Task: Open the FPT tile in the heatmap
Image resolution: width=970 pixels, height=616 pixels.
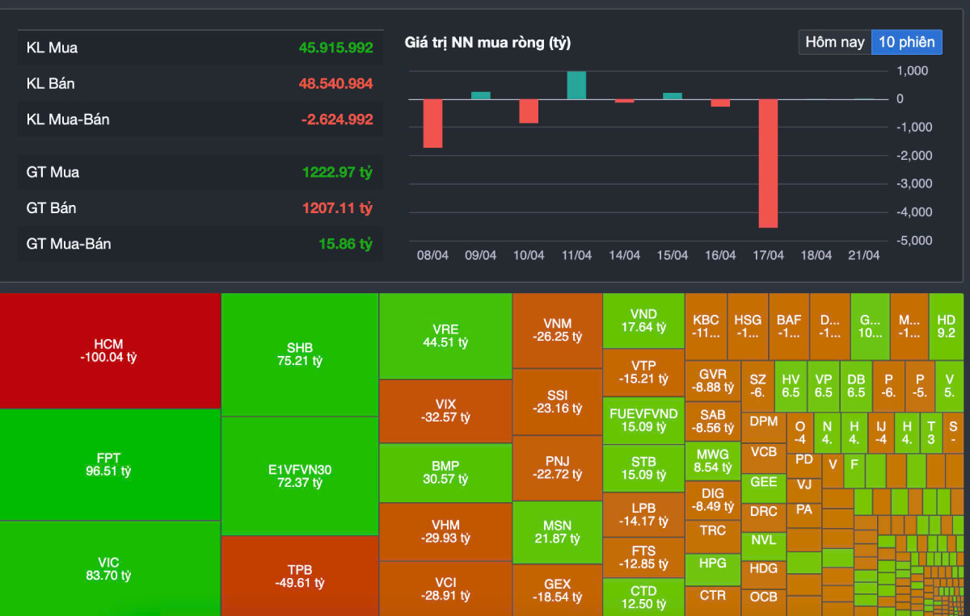Action: tap(110, 464)
